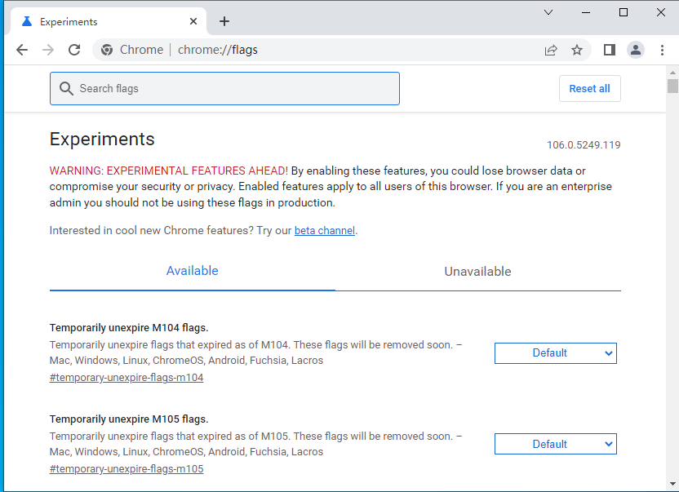Viewport: 679px width, 492px height.
Task: Click the Chrome site info icon
Action: click(x=107, y=50)
